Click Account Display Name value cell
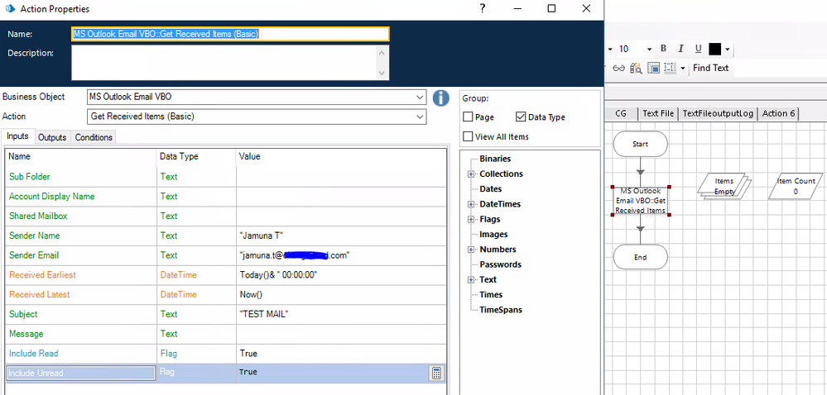The width and height of the screenshot is (827, 395). pyautogui.click(x=341, y=197)
